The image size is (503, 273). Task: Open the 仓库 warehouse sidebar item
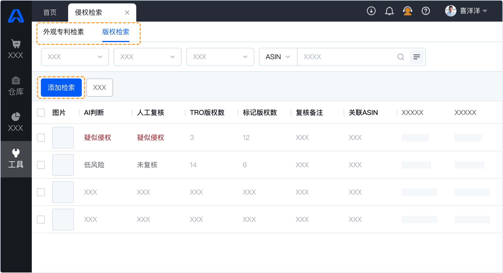pyautogui.click(x=16, y=86)
